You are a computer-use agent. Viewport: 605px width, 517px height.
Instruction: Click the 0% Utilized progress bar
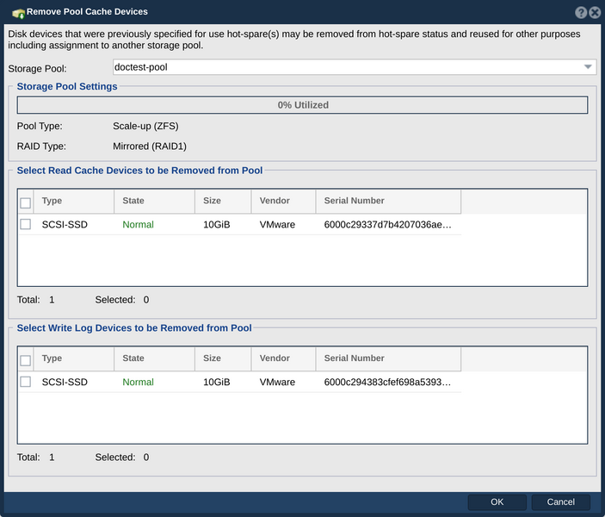[303, 105]
